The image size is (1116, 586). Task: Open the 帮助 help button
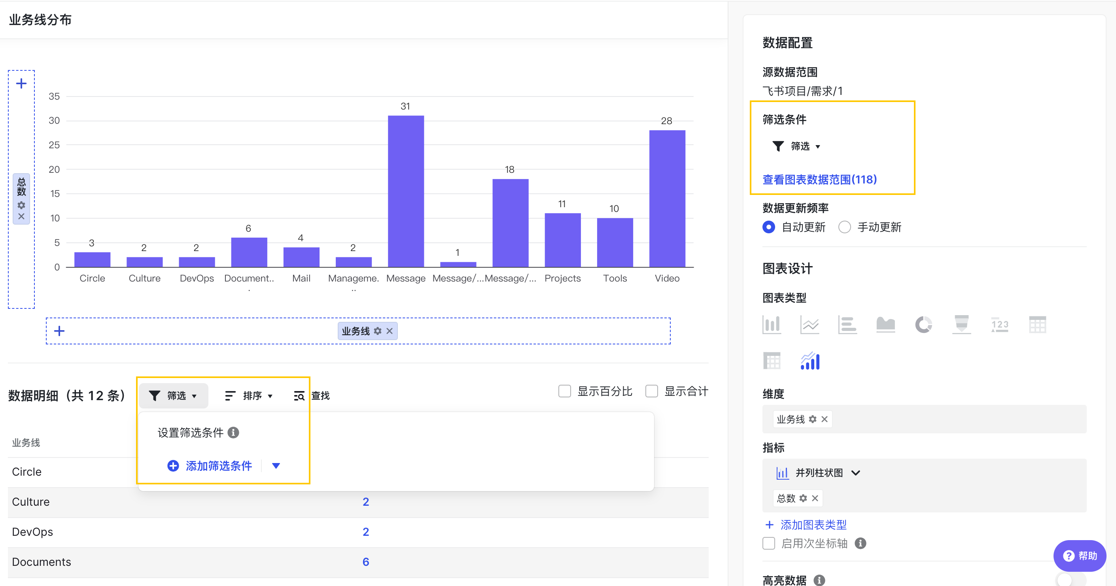1080,556
